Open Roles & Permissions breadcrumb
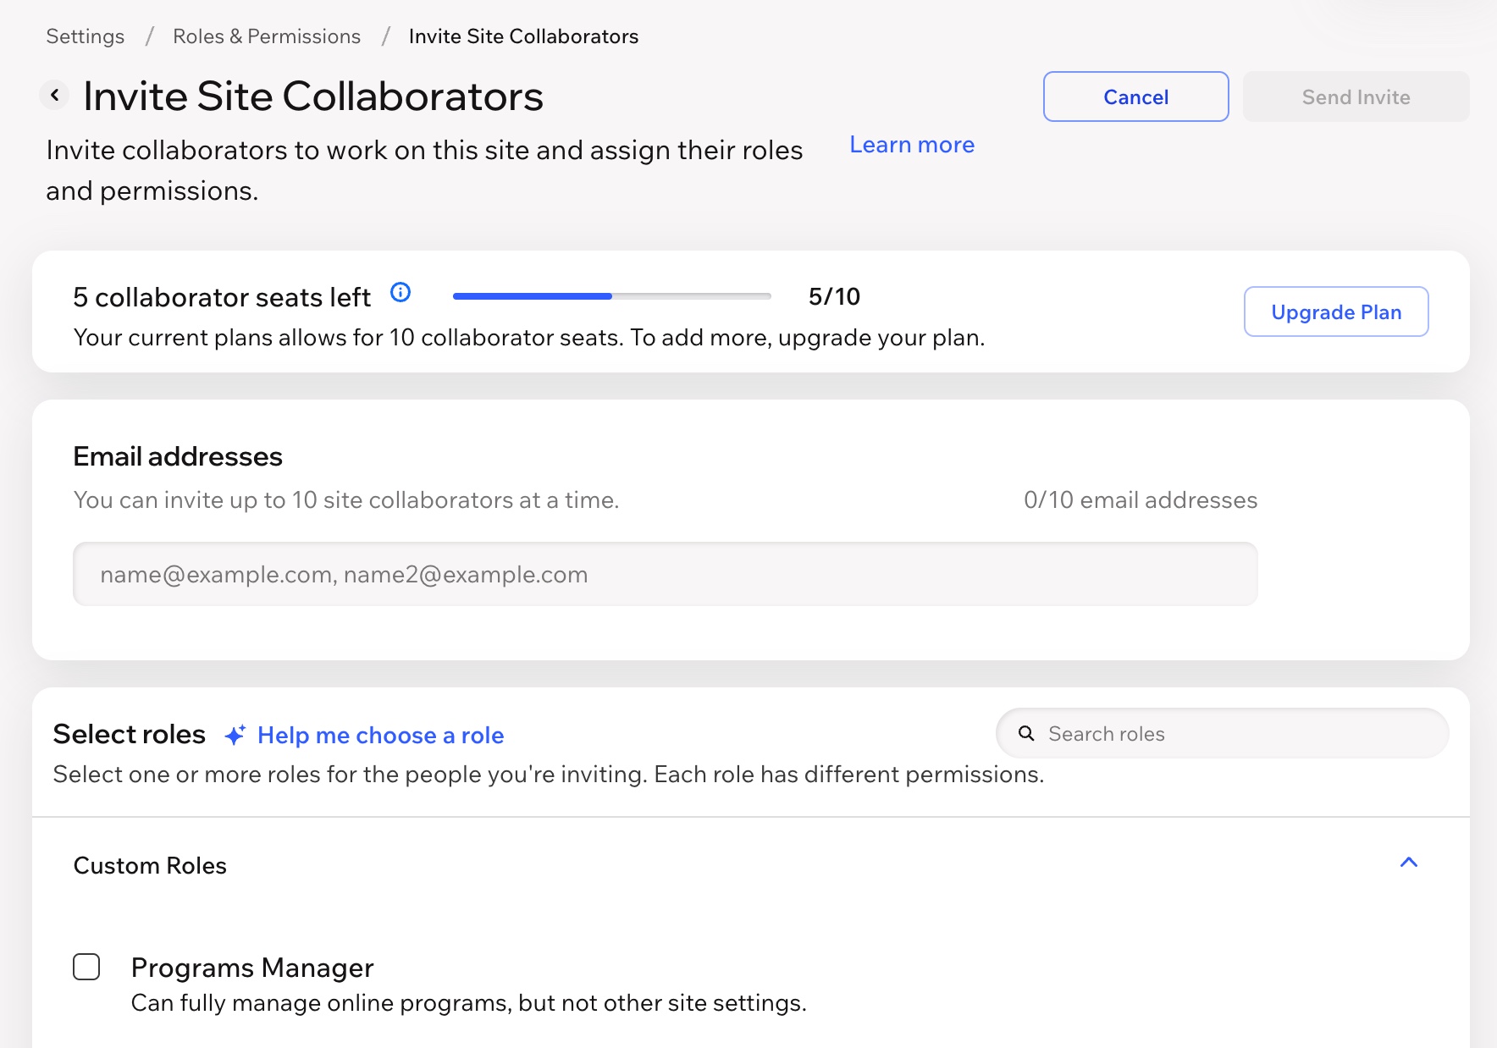The width and height of the screenshot is (1497, 1048). (x=267, y=36)
